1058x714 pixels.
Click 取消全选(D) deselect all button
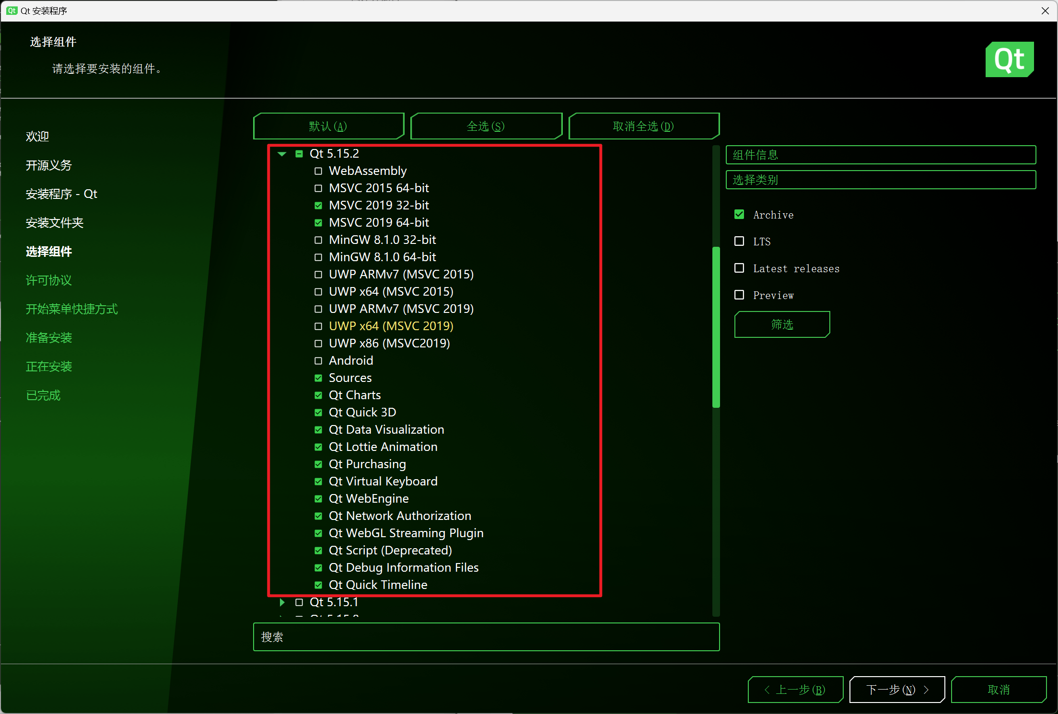pos(644,126)
